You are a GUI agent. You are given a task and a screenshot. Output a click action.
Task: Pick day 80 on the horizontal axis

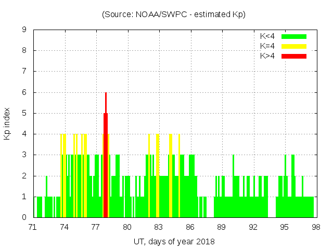(127, 227)
